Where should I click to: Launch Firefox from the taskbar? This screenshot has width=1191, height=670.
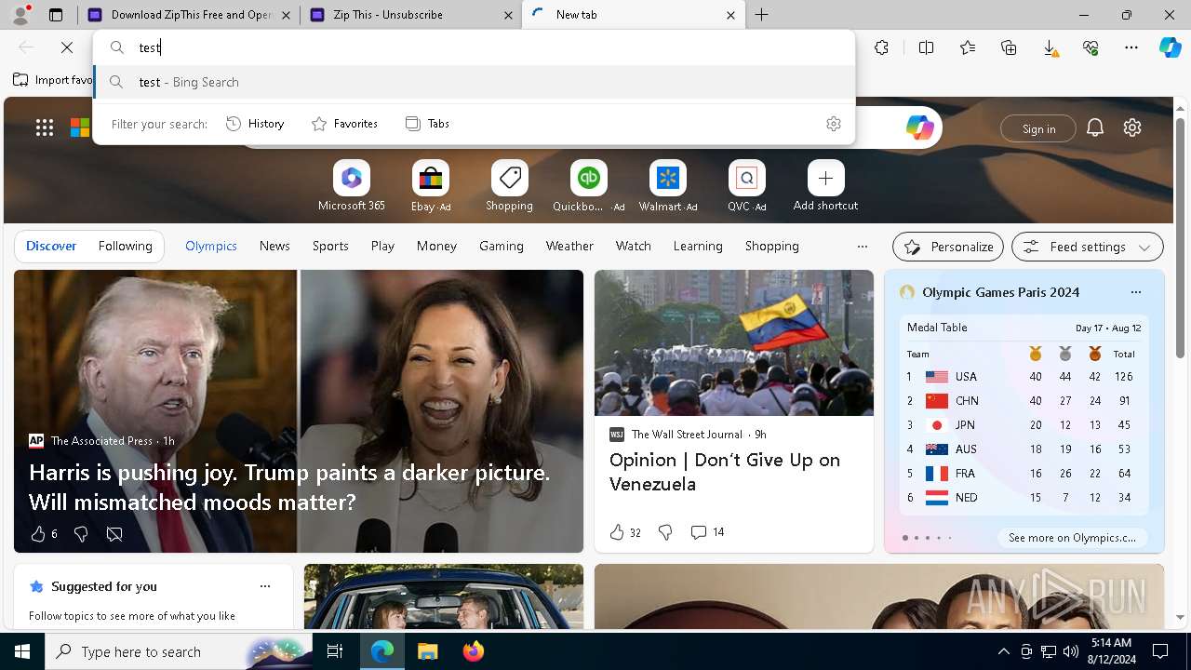coord(473,651)
